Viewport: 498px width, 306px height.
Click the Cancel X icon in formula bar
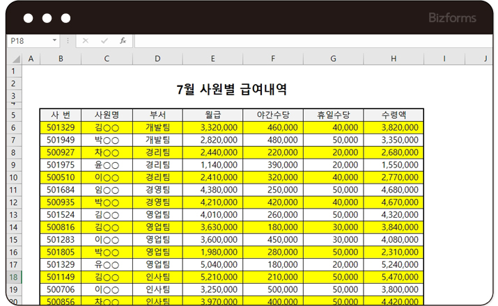click(x=86, y=41)
